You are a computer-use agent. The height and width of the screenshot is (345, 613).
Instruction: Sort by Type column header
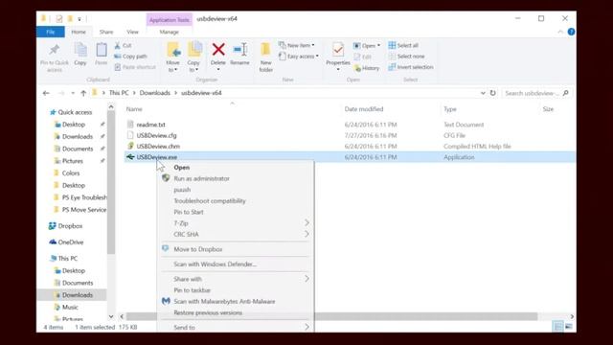(x=450, y=109)
